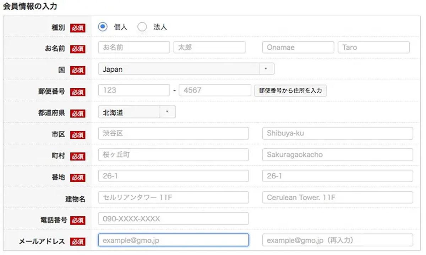The height and width of the screenshot is (255, 426).
Task: Click the 国 label
Action: pyautogui.click(x=62, y=70)
